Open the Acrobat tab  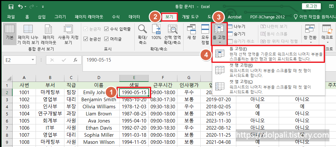(x=234, y=17)
